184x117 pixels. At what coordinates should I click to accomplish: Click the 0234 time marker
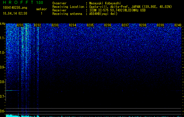[x=73, y=25]
